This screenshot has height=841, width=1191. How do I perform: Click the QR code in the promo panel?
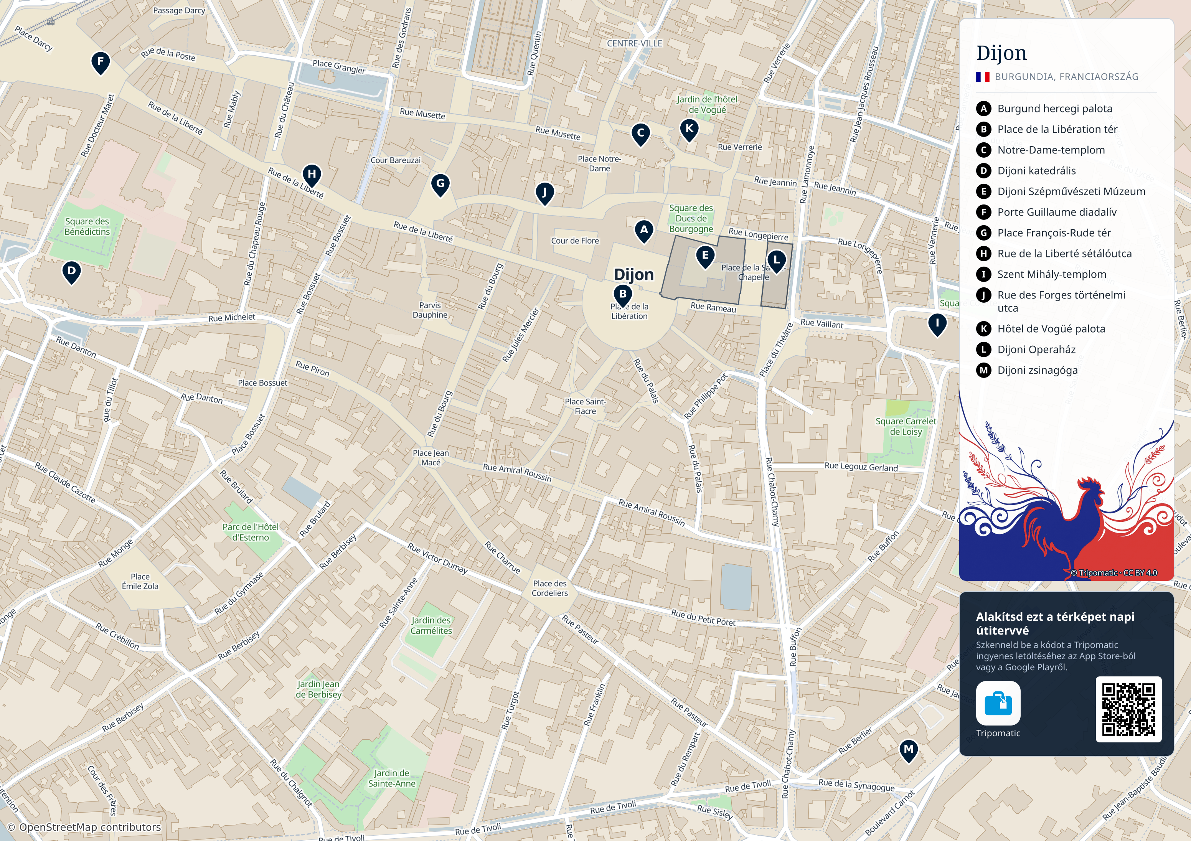(x=1128, y=709)
